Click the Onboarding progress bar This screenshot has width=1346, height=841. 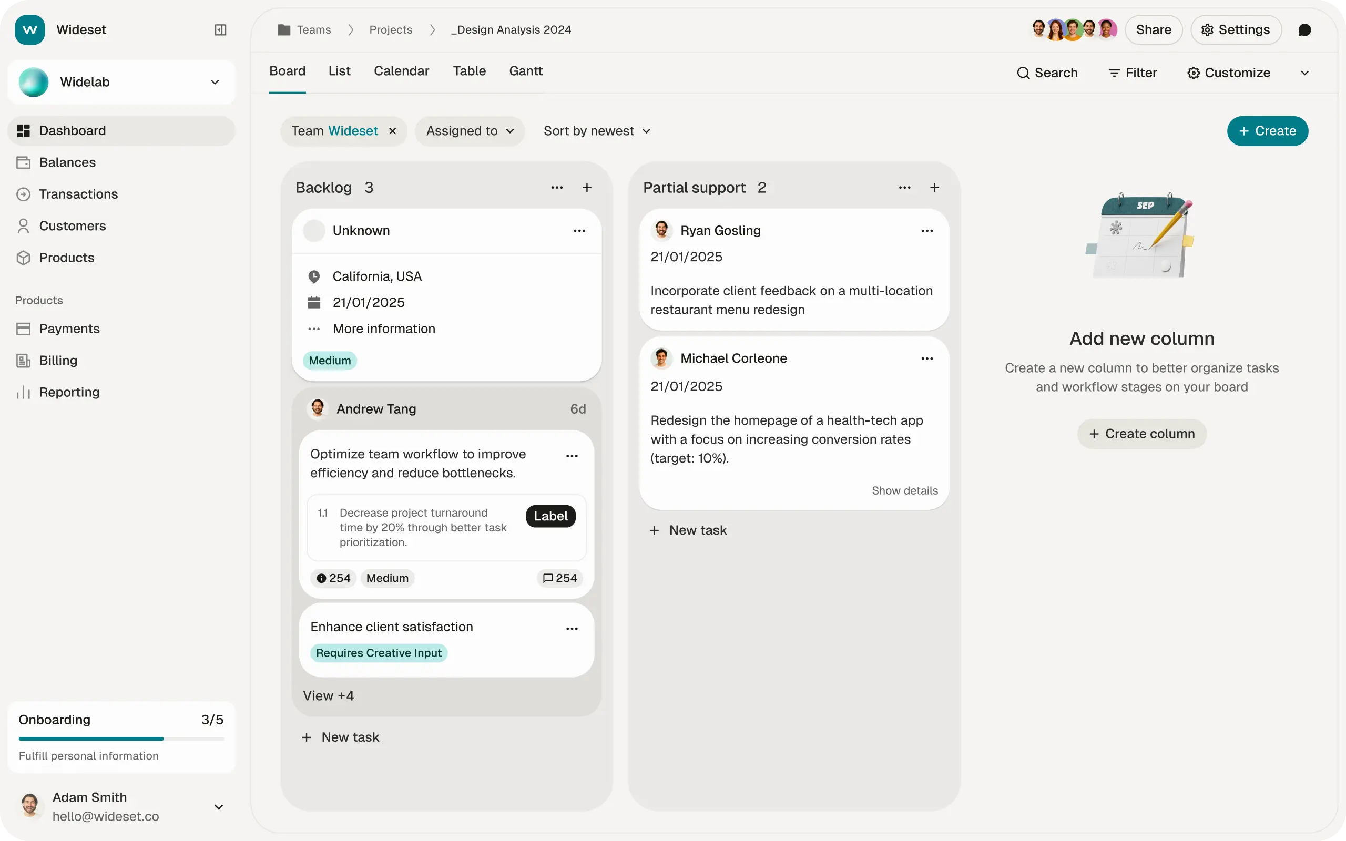tap(121, 739)
